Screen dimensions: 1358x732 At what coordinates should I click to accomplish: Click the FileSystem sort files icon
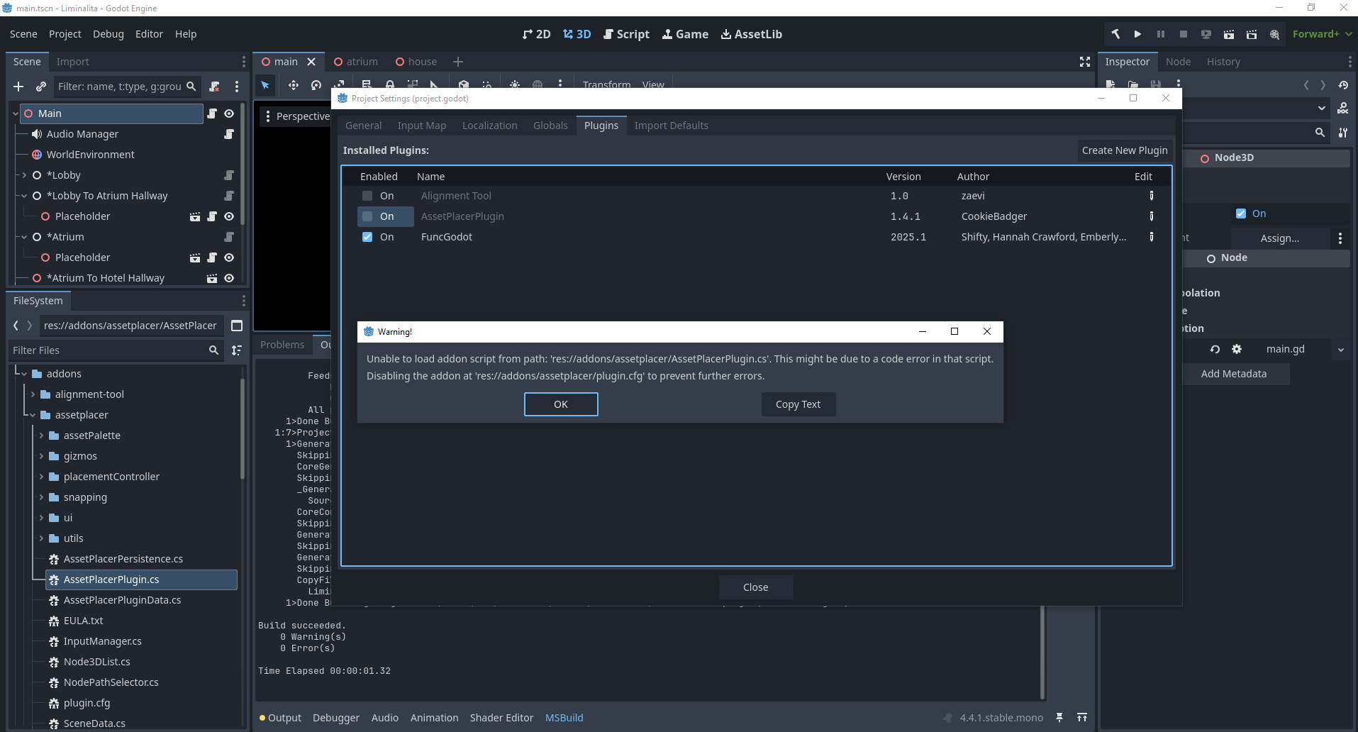(x=237, y=350)
